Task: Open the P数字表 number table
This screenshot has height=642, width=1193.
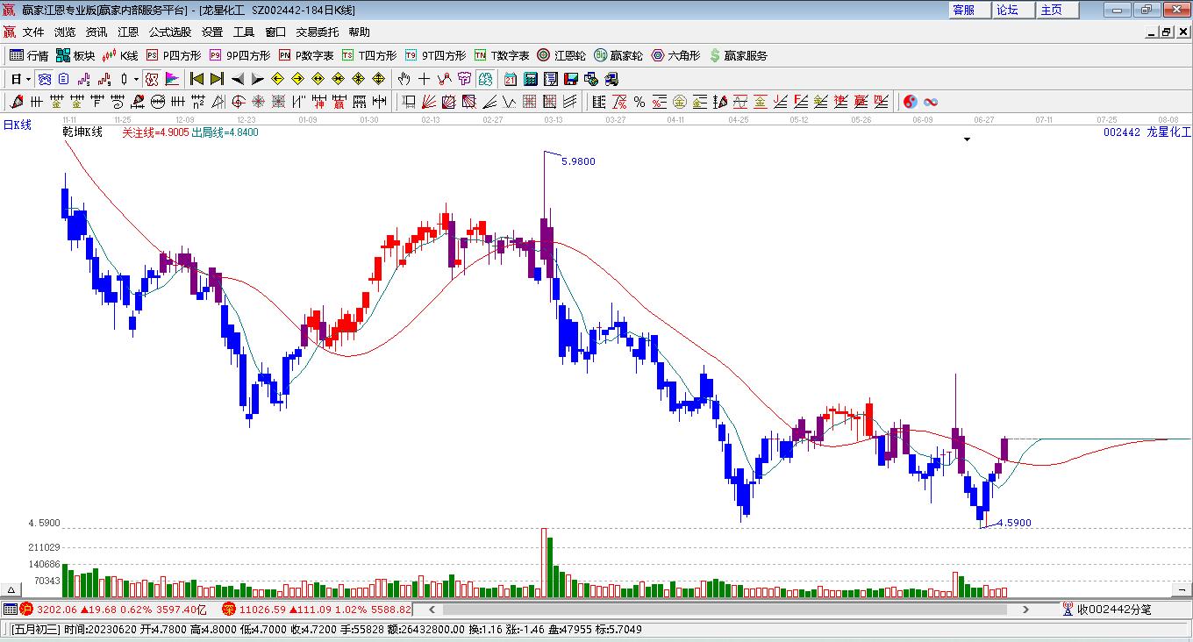Action: 306,55
